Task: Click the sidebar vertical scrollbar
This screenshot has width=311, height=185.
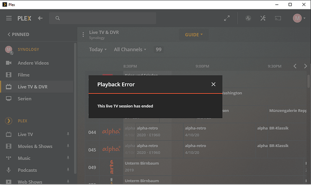Action: (75, 108)
